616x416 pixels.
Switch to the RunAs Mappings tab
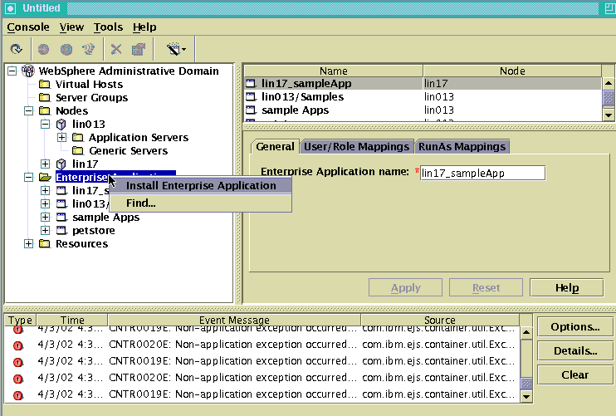click(x=462, y=146)
